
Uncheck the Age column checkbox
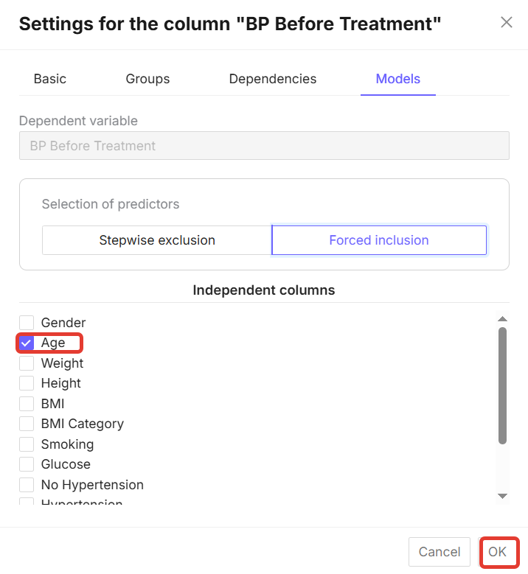coord(27,343)
